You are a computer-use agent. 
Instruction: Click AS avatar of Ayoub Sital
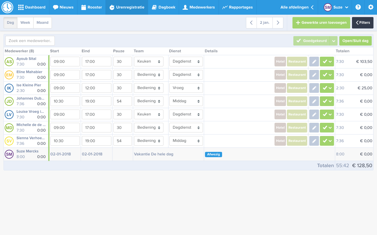coord(9,62)
